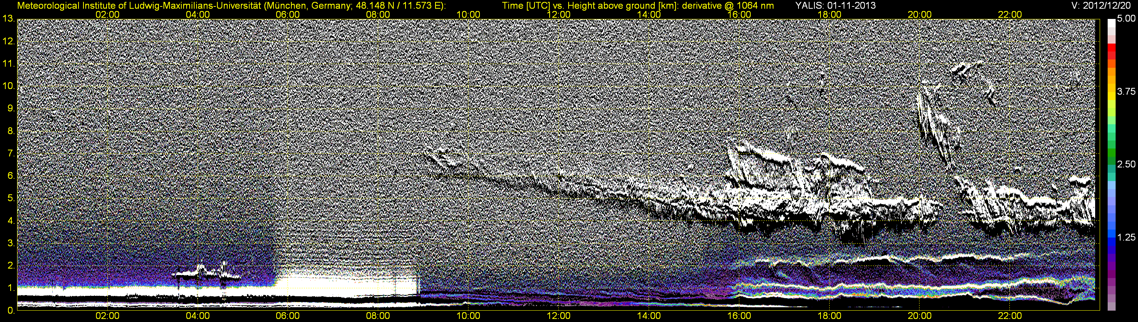Click the 20:00 label on the bottom time axis

coord(920,316)
